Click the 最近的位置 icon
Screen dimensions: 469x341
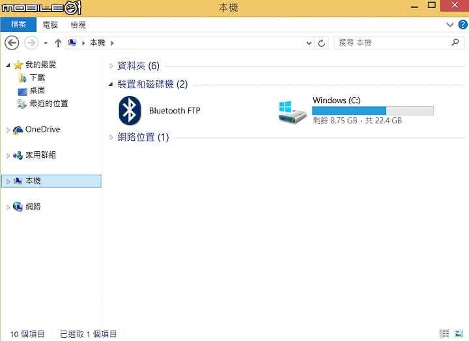[x=22, y=104]
